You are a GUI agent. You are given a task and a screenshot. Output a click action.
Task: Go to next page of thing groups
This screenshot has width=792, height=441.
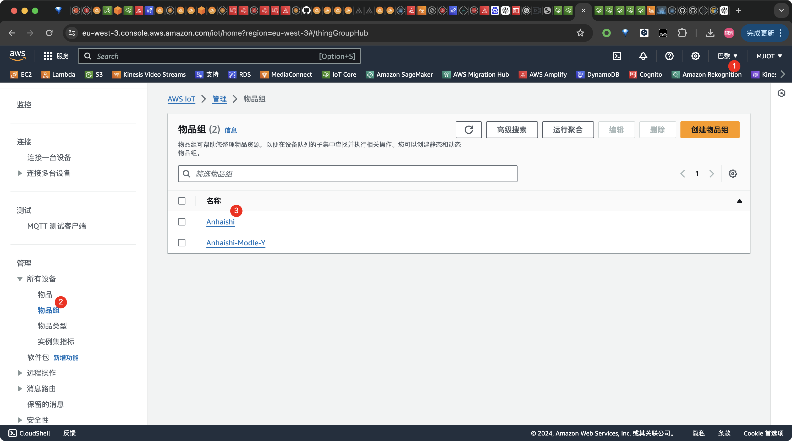[711, 173]
